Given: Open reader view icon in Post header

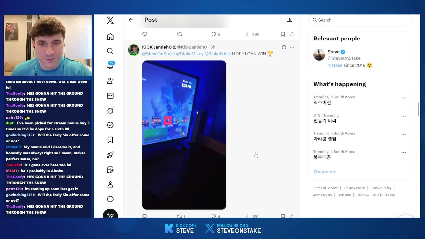Looking at the screenshot, I should pyautogui.click(x=289, y=20).
